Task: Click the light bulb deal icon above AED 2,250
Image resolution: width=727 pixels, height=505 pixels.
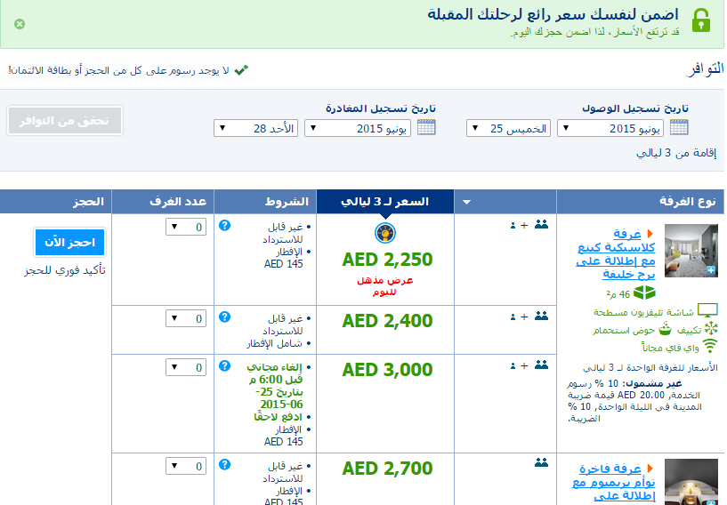Action: pyautogui.click(x=386, y=233)
